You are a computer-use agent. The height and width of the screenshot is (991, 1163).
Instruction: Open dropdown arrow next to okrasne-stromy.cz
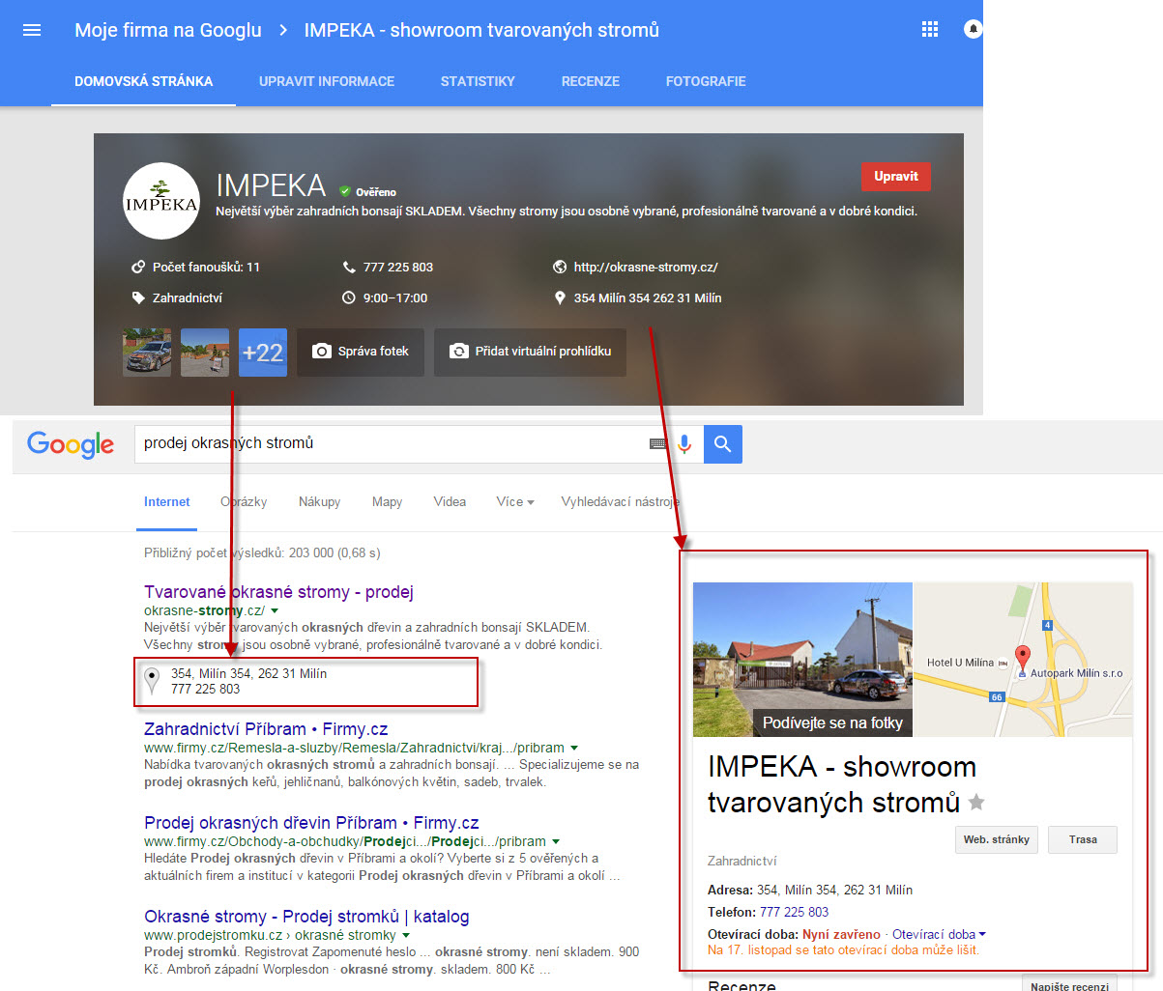coord(275,611)
